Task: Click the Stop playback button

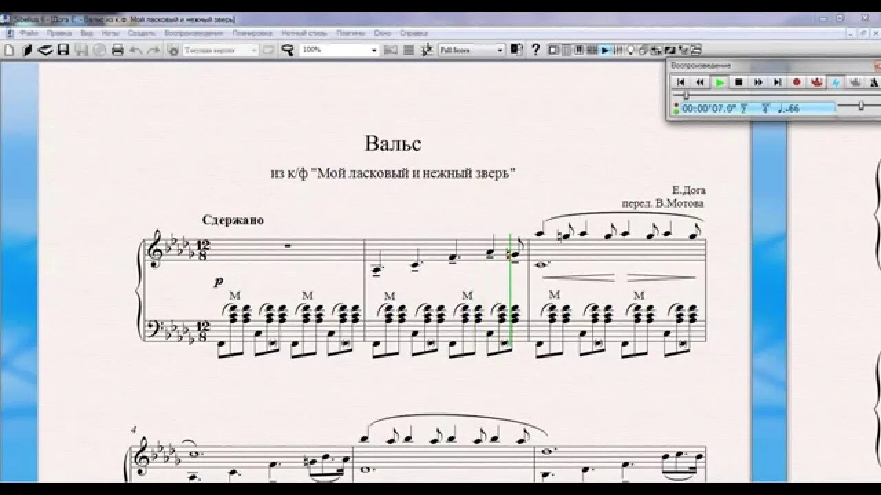Action: [739, 82]
